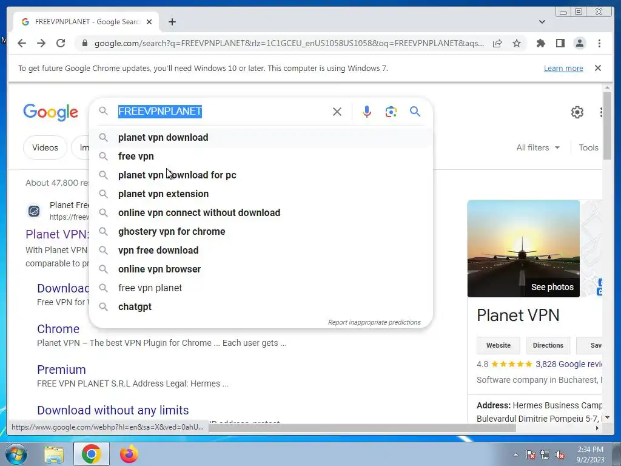Open Chrome three-dot menu
The image size is (621, 466).
[x=599, y=43]
